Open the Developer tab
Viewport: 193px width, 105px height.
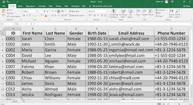[75, 6]
